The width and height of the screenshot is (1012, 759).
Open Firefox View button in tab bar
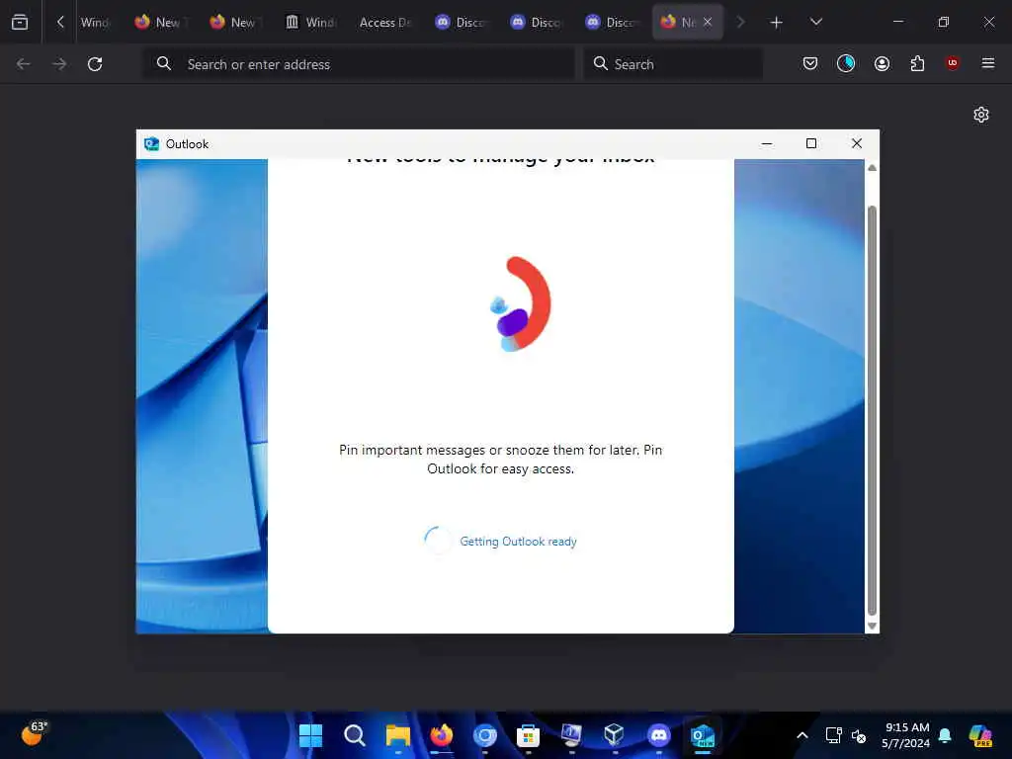(x=20, y=22)
